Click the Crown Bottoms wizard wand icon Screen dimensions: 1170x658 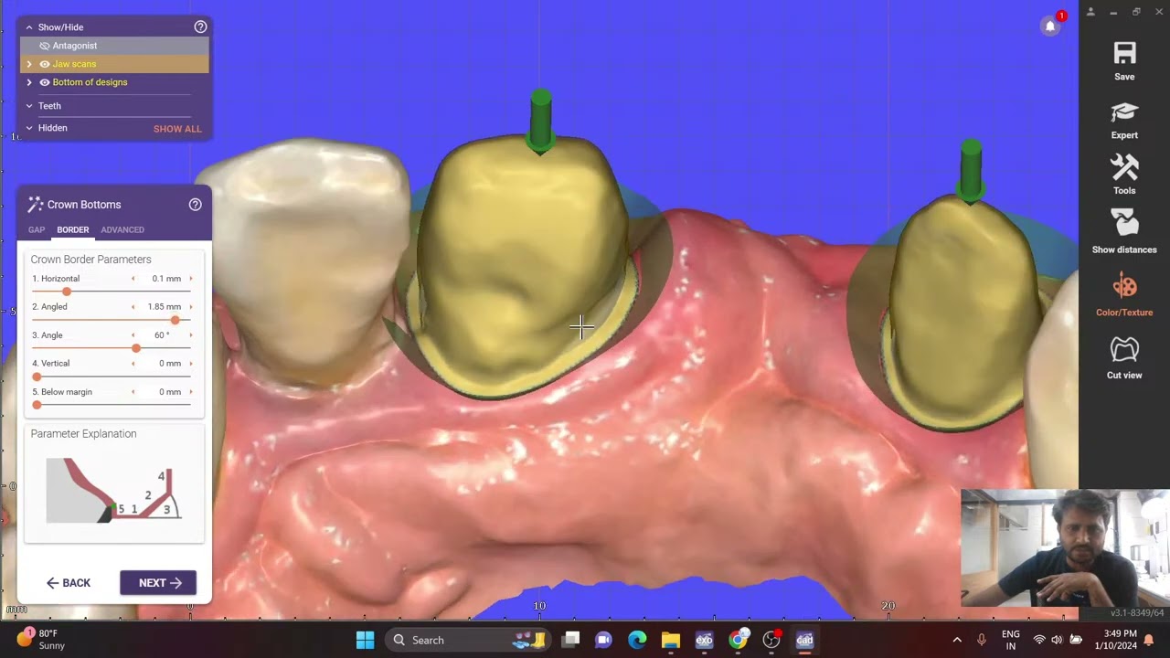tap(36, 205)
